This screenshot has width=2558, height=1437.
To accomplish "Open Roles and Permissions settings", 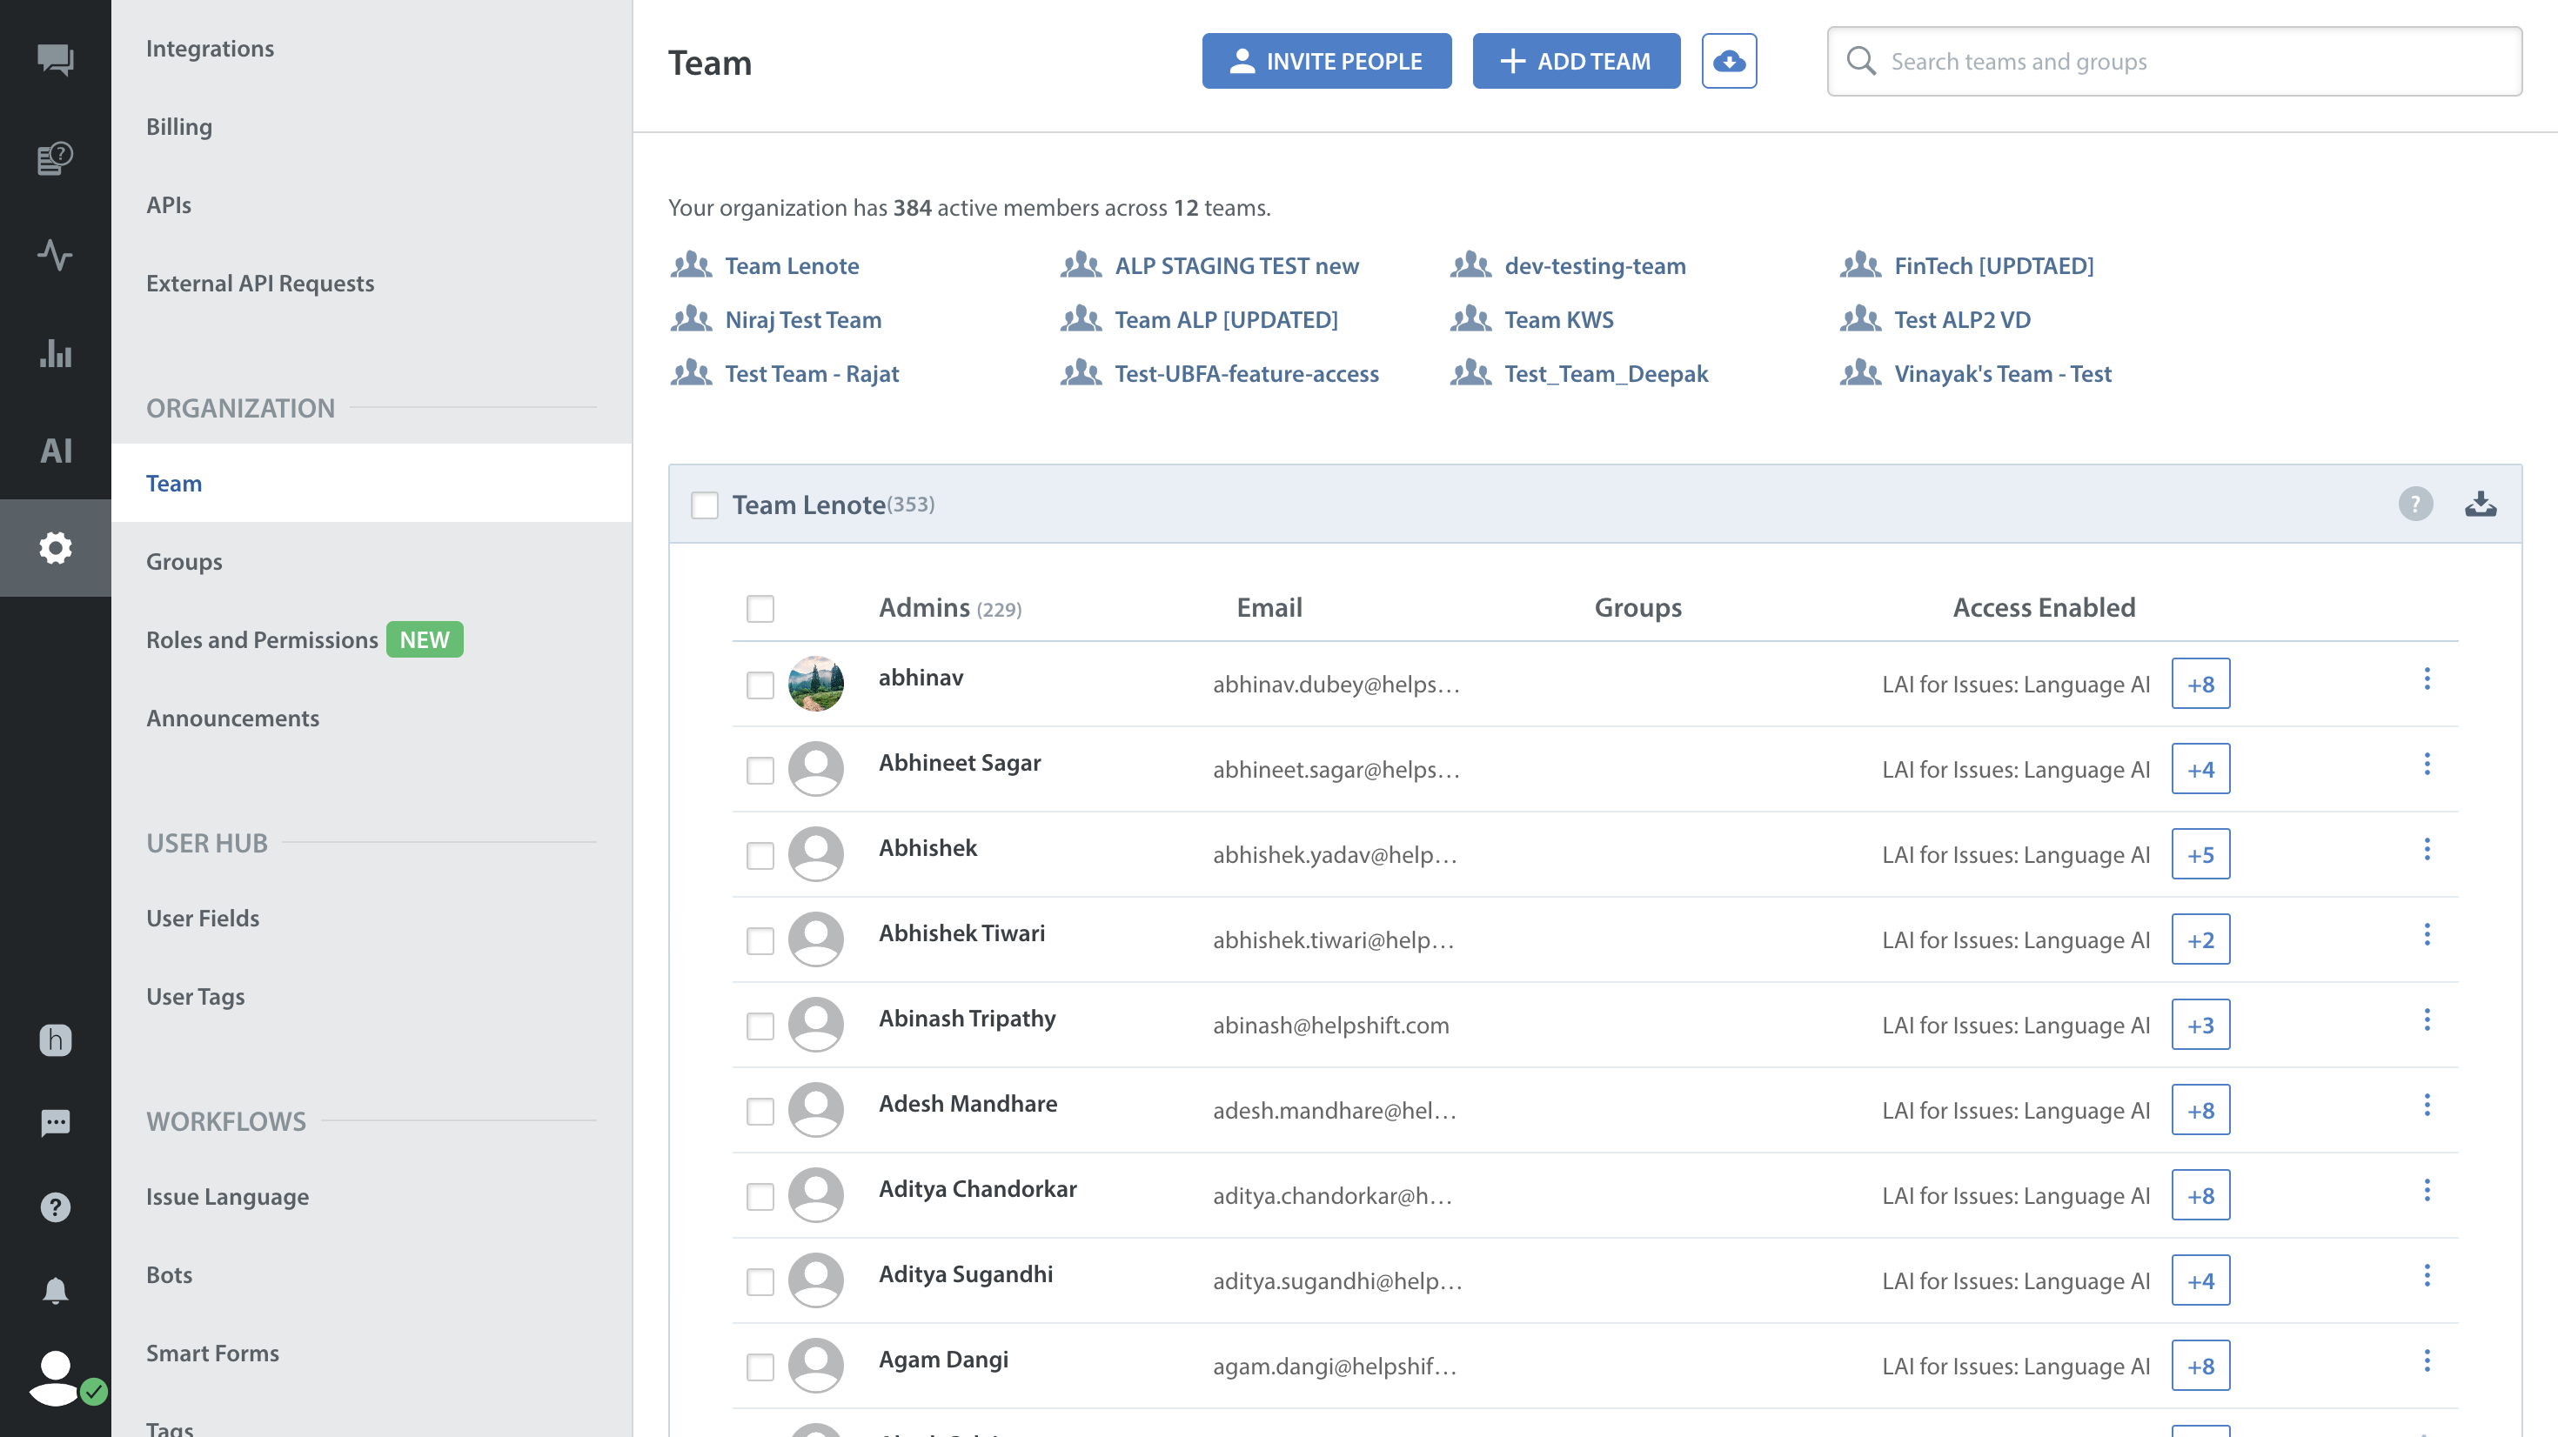I will (x=261, y=639).
